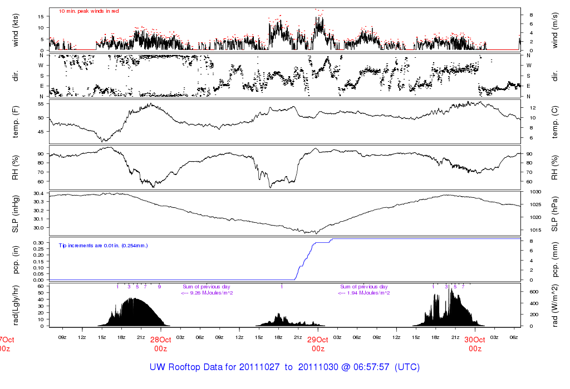This screenshot has height=389, width=570.
Task: Click the '<--- 1.94 MJoules/m^2' radiation sum
Action: point(364,293)
